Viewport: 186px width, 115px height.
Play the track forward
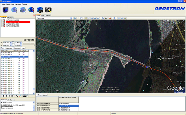[10, 96]
